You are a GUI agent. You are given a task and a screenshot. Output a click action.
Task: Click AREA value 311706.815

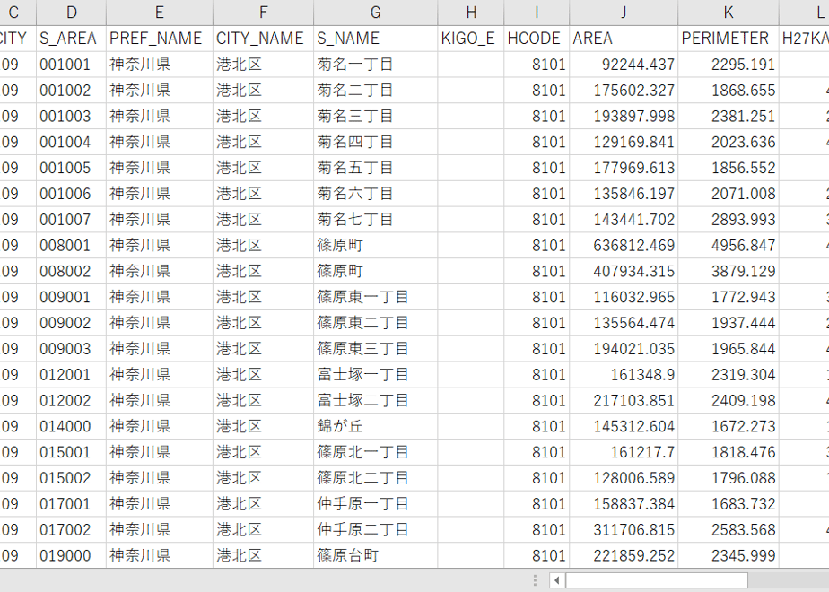[624, 530]
